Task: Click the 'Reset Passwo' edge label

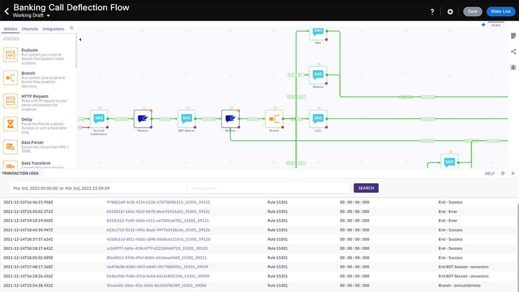Action: pos(296,163)
